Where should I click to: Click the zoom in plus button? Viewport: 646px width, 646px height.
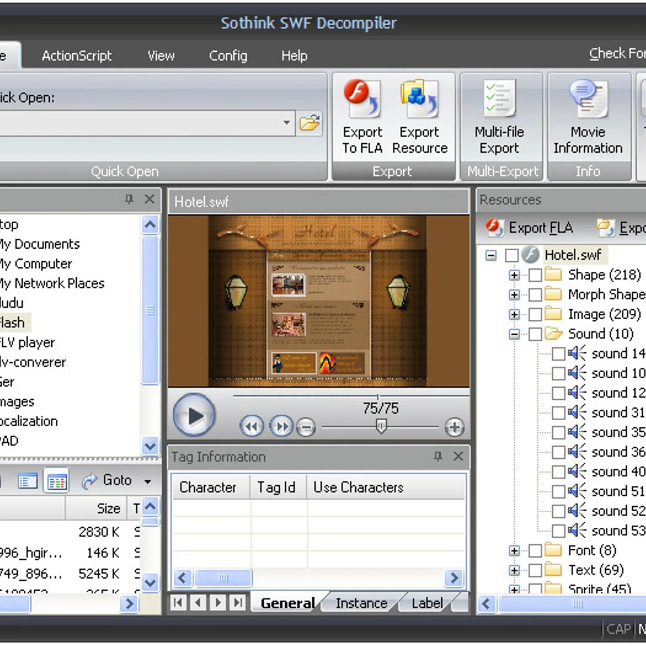455,427
